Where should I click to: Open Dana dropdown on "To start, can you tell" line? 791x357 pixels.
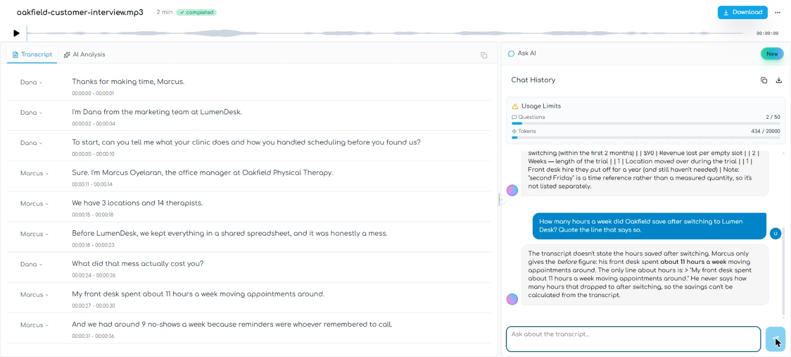pos(31,143)
